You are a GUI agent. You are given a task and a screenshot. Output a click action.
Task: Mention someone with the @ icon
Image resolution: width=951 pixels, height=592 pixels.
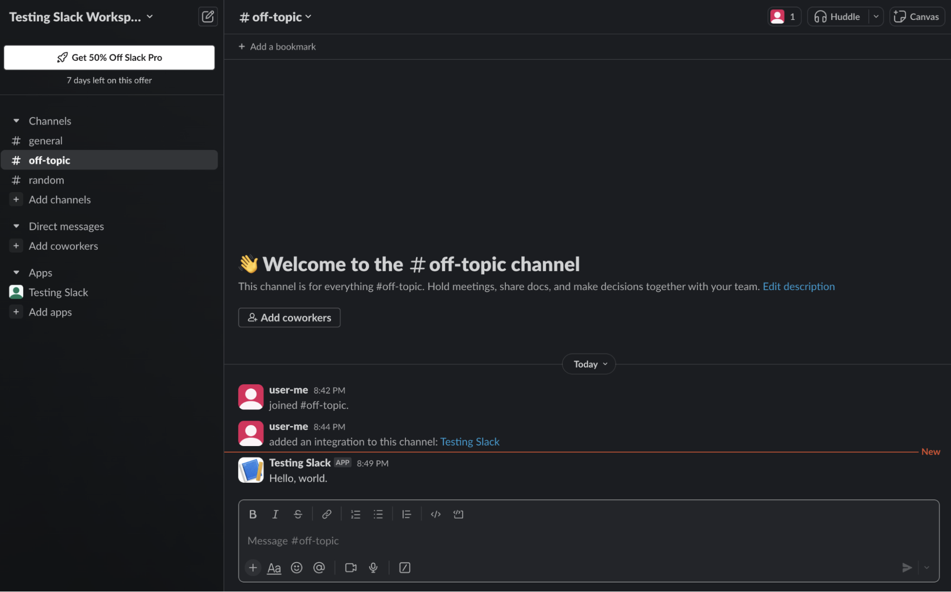click(319, 567)
